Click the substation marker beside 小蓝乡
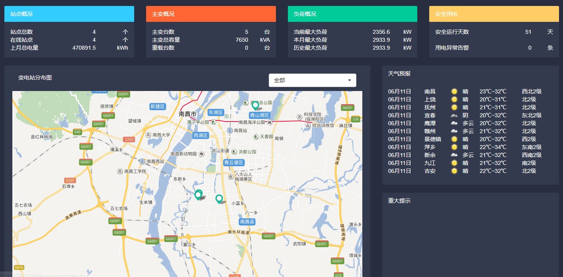 [x=219, y=199]
